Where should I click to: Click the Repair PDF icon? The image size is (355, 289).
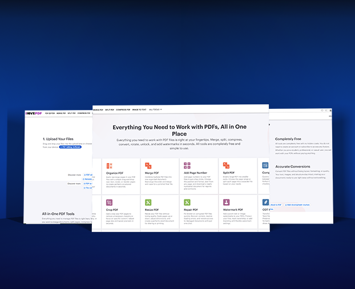[187, 202]
